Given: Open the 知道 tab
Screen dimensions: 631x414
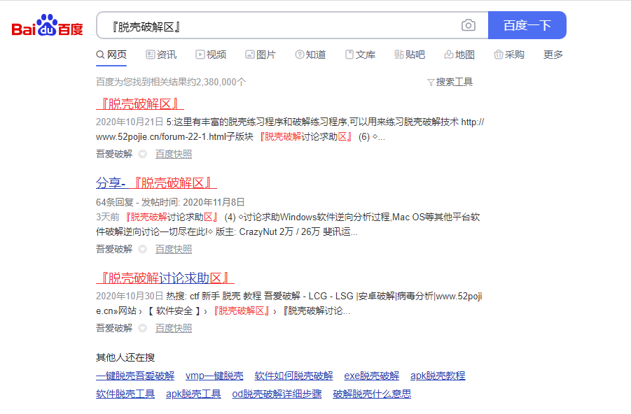Looking at the screenshot, I should [310, 55].
